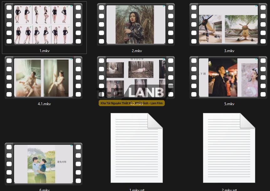Image resolution: width=270 pixels, height=191 pixels.
Task: Click the "1.mkv.srt" file name label
Action: click(137, 189)
